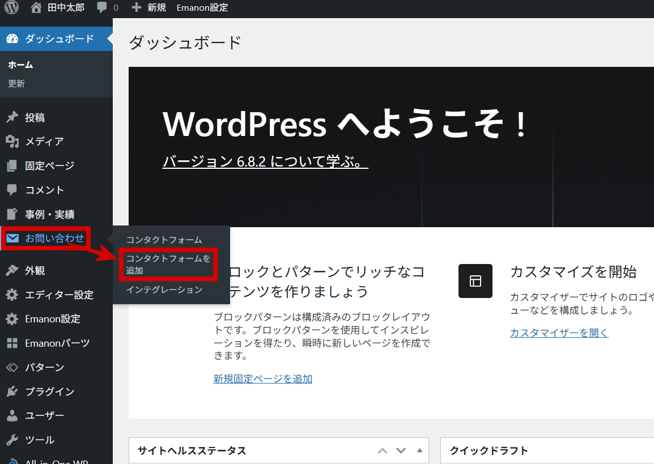
Task: Click the Emanonパーツ grid icon
Action: click(12, 343)
